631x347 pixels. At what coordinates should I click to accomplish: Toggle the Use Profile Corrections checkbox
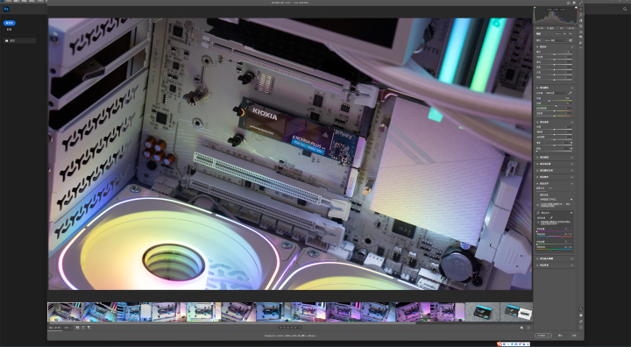(x=538, y=199)
